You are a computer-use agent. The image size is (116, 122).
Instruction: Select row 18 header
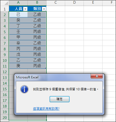pos(5,106)
